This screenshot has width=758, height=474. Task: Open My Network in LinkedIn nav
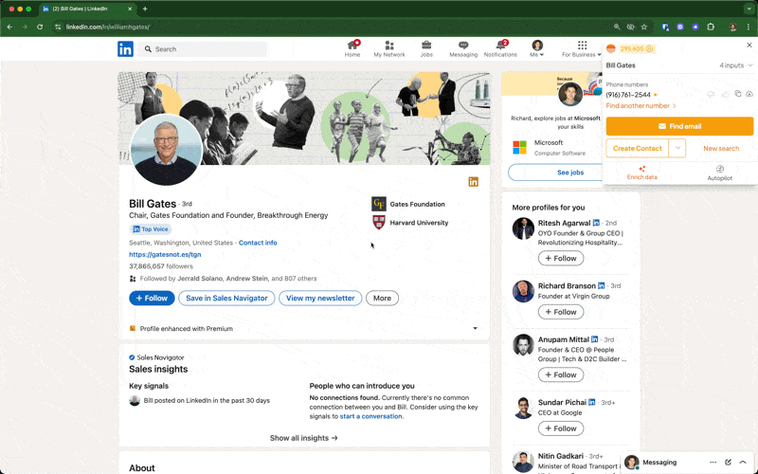tap(389, 49)
